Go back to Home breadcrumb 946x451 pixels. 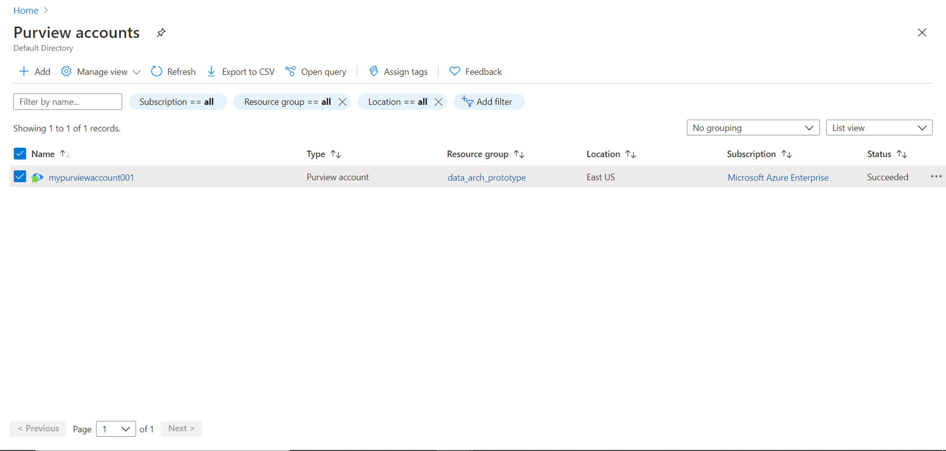[26, 10]
